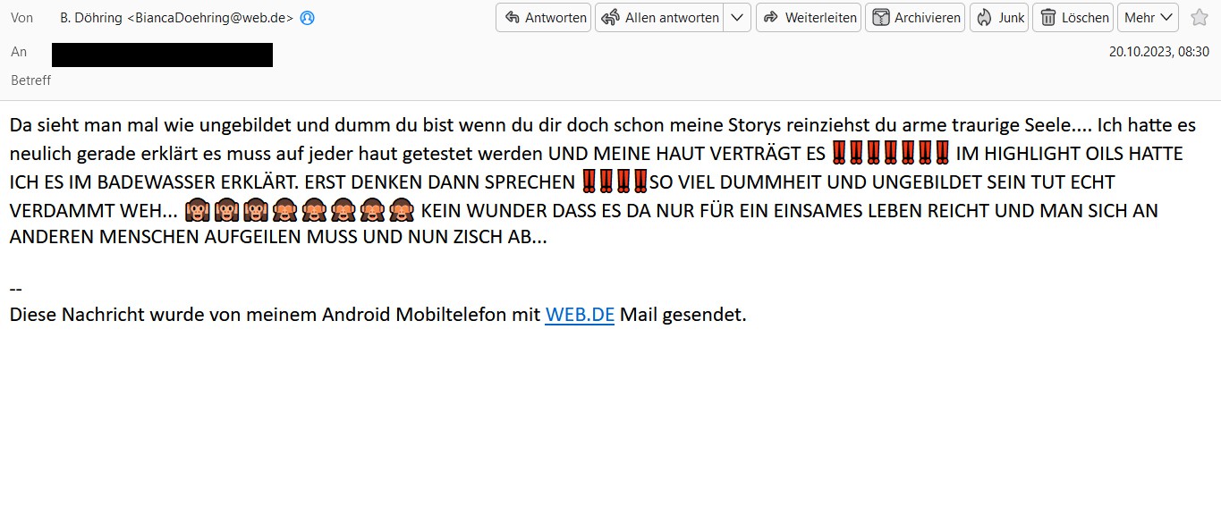Click the Antworten reply button

(543, 17)
